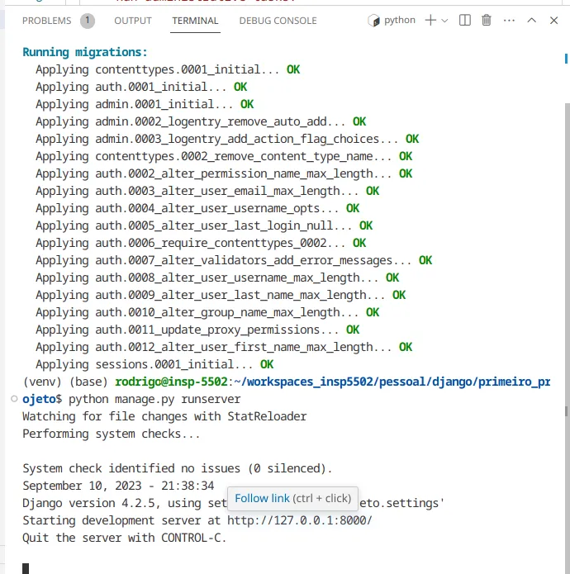Click 'Quit the server with CONTROL-C.' text
The image size is (570, 574).
(x=125, y=538)
